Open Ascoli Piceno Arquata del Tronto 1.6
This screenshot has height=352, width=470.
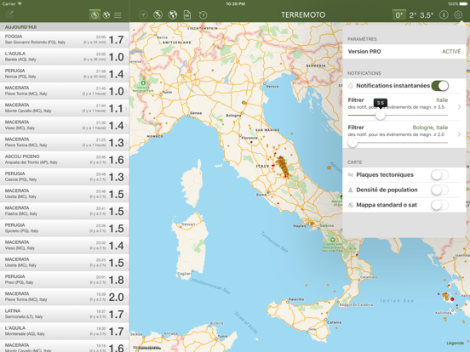(x=65, y=160)
